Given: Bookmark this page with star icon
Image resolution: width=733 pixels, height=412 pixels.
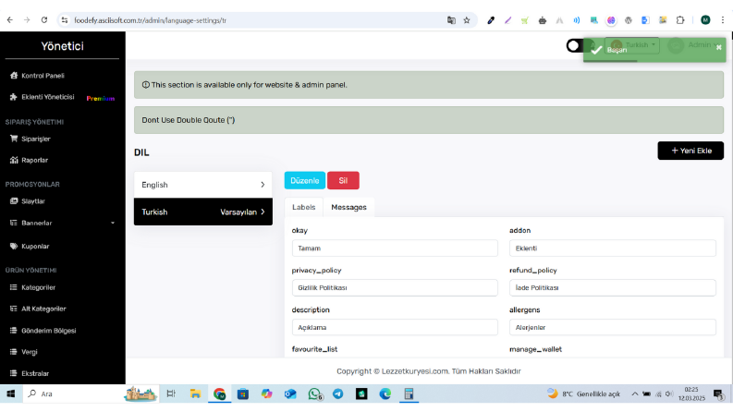Looking at the screenshot, I should click(467, 20).
